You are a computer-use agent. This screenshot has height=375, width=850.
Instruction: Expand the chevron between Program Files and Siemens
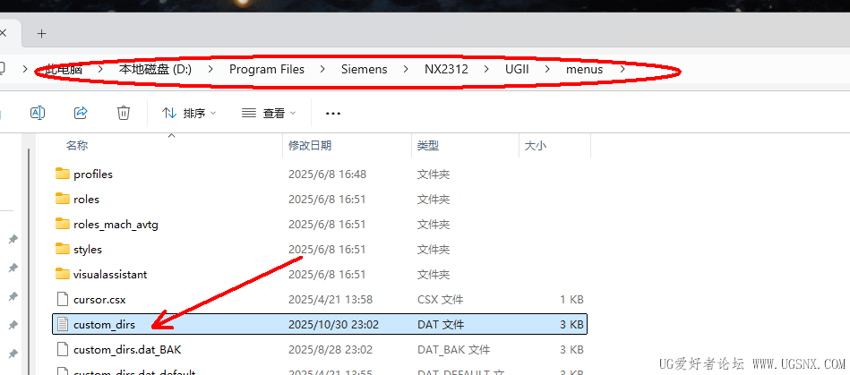(322, 70)
